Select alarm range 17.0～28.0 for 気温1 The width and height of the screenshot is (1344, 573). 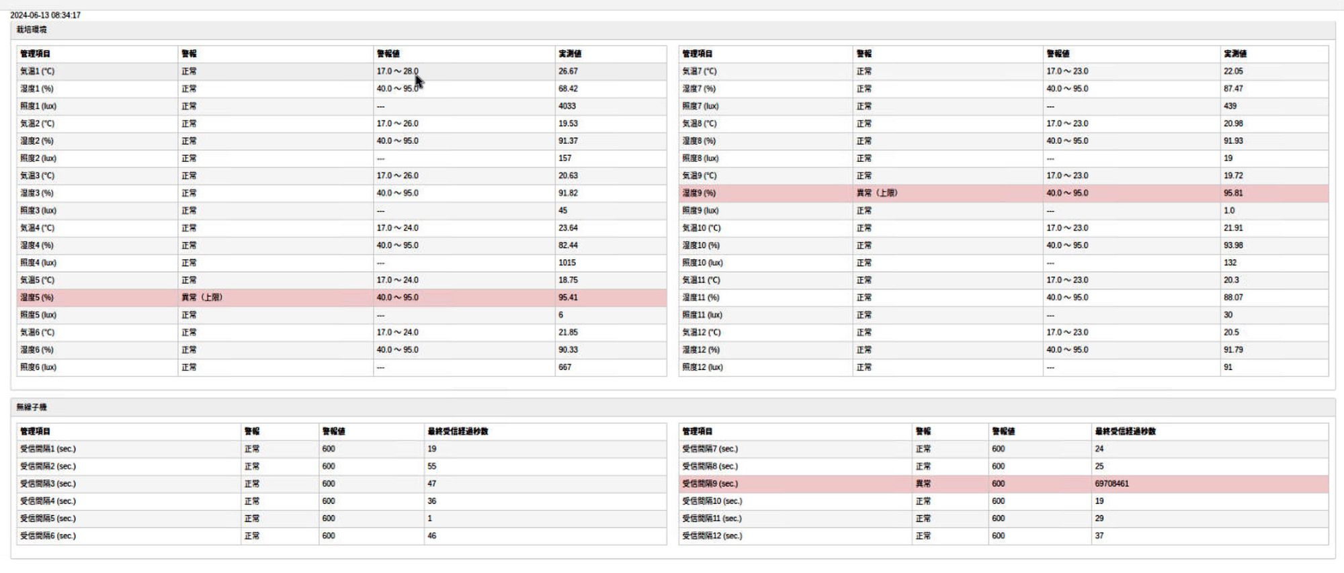coord(397,71)
